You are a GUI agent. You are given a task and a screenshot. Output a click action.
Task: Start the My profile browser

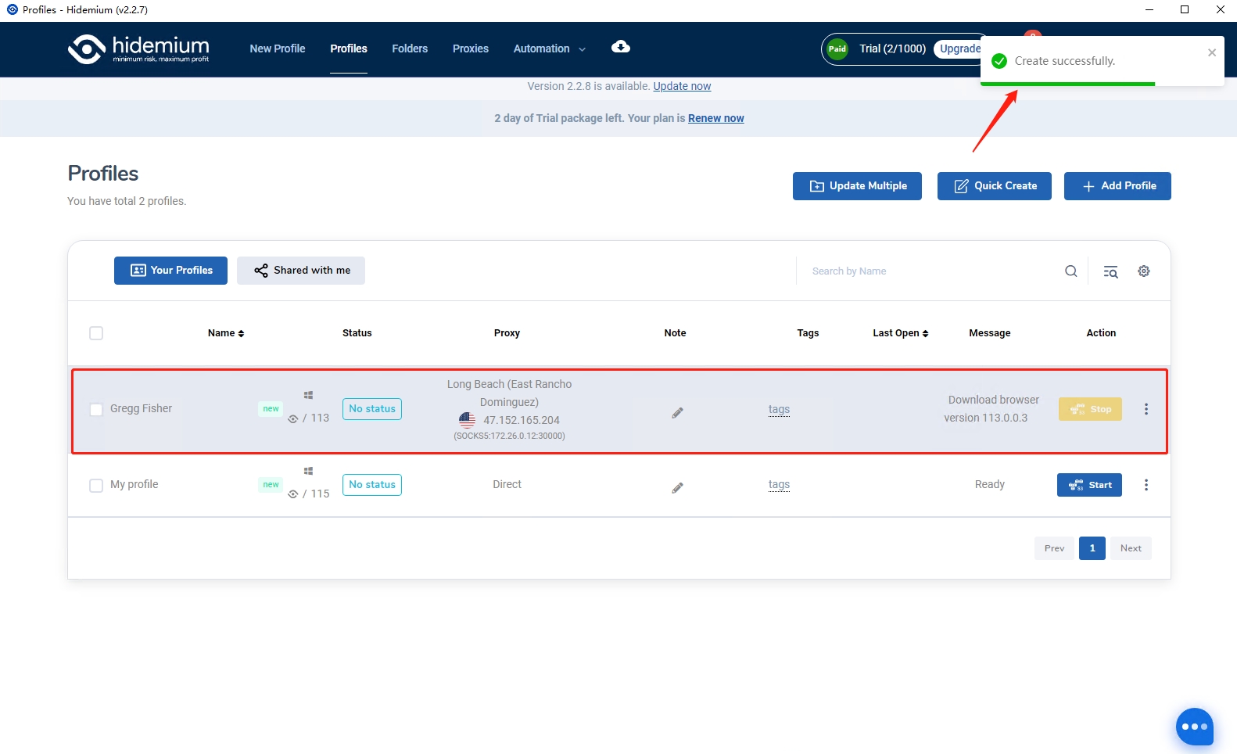[x=1089, y=485]
